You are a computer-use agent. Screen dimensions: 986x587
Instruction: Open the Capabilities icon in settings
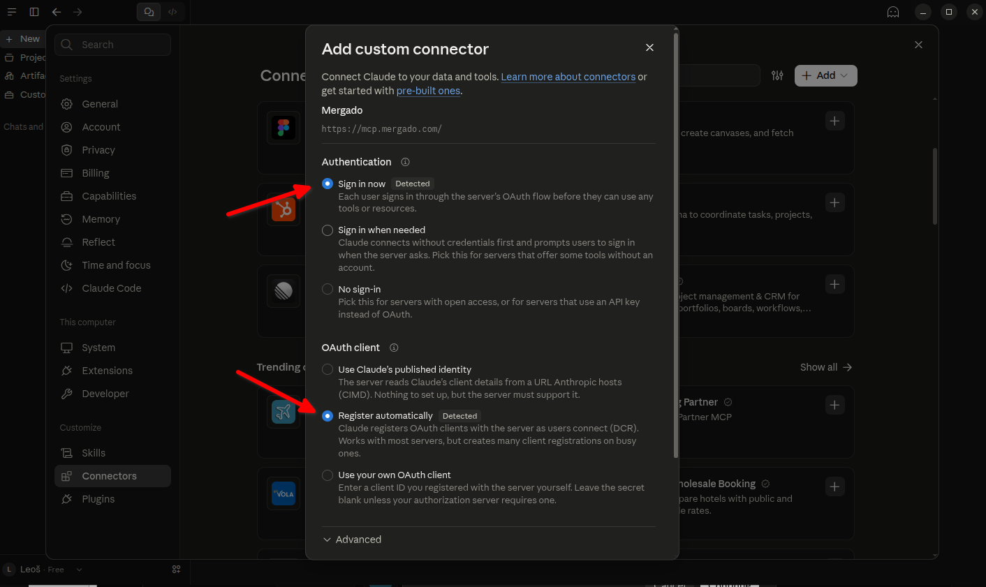67,196
